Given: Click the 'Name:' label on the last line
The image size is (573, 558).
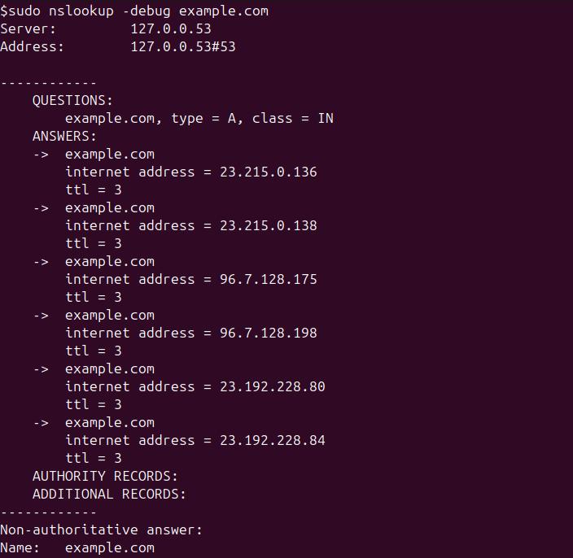Looking at the screenshot, I should pos(20,548).
